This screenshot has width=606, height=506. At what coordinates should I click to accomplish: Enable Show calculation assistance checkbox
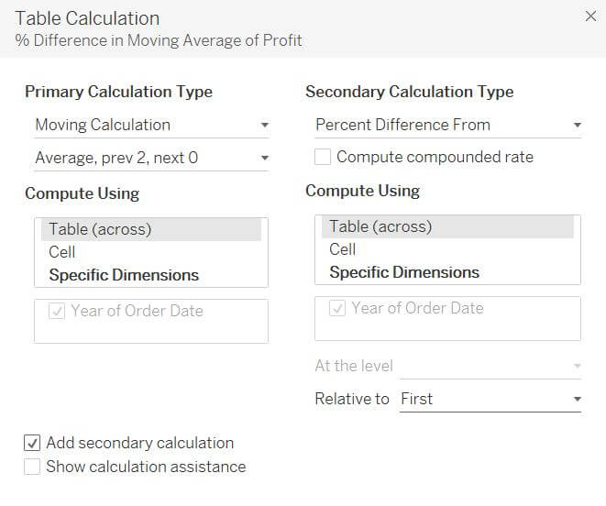point(32,467)
